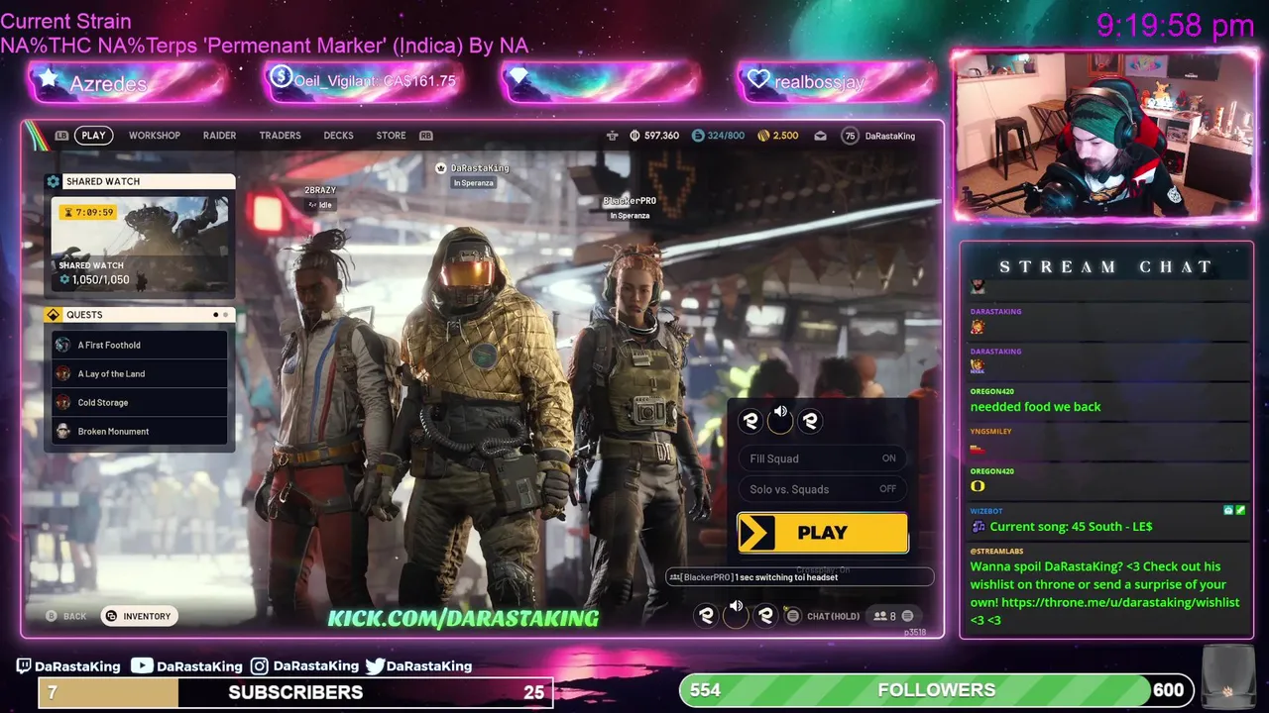Open the Cold Storage quest

click(x=140, y=402)
